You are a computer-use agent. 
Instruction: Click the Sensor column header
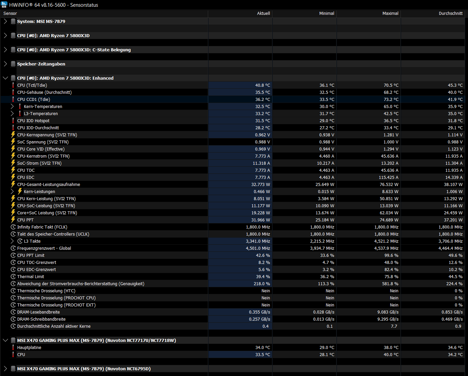[x=104, y=14]
